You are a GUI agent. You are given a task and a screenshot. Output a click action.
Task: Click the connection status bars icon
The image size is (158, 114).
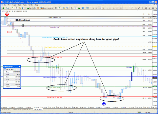coord(140,112)
